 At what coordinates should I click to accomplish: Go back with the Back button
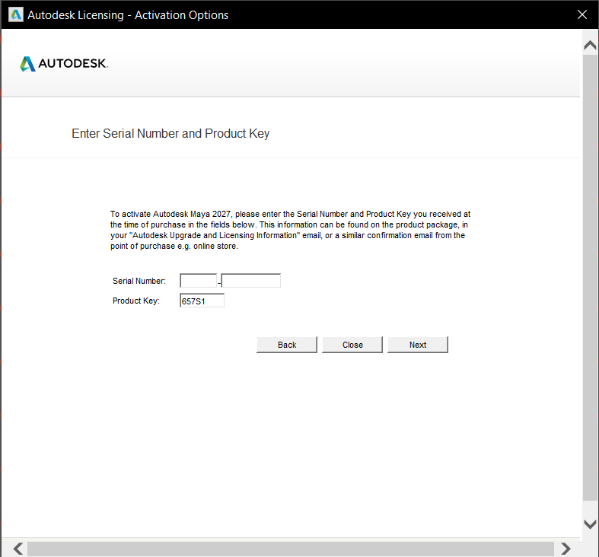[x=287, y=345]
